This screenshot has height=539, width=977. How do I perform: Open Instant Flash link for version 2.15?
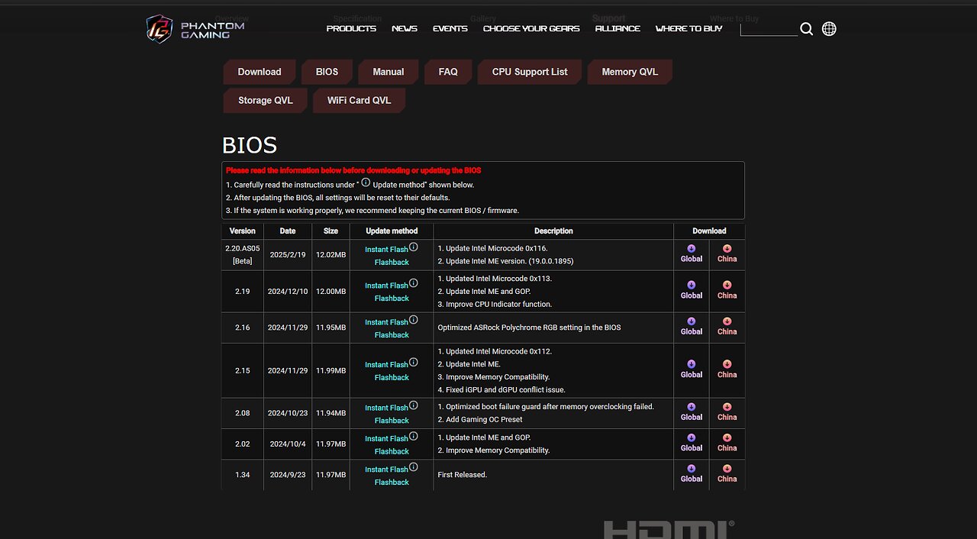(386, 365)
